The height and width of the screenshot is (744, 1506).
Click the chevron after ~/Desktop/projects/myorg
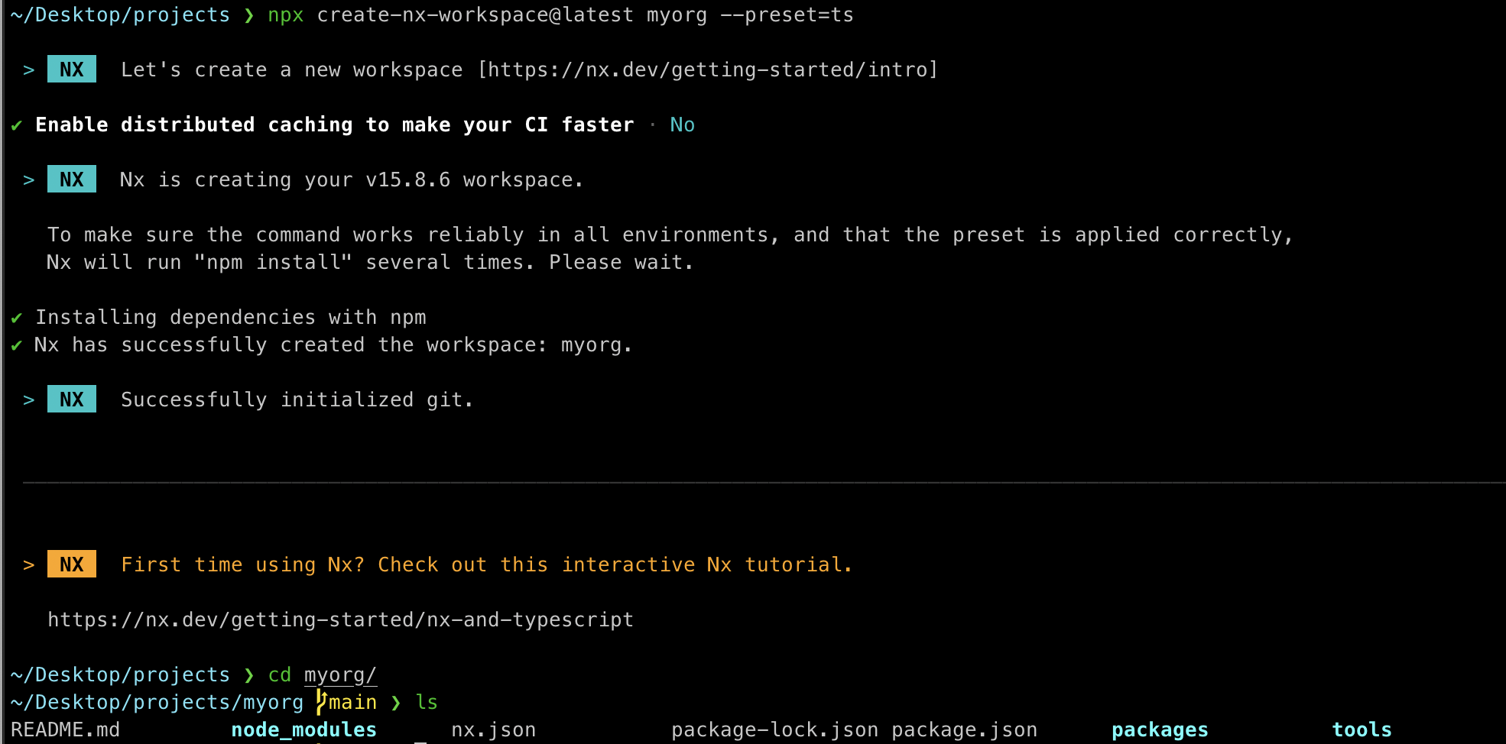click(397, 701)
